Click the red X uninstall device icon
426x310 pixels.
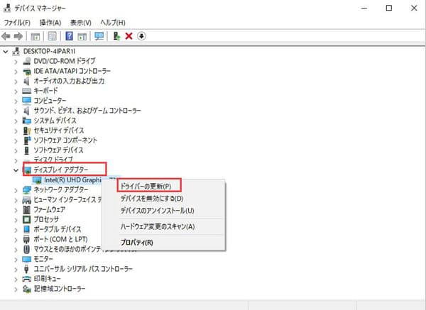[x=129, y=36]
